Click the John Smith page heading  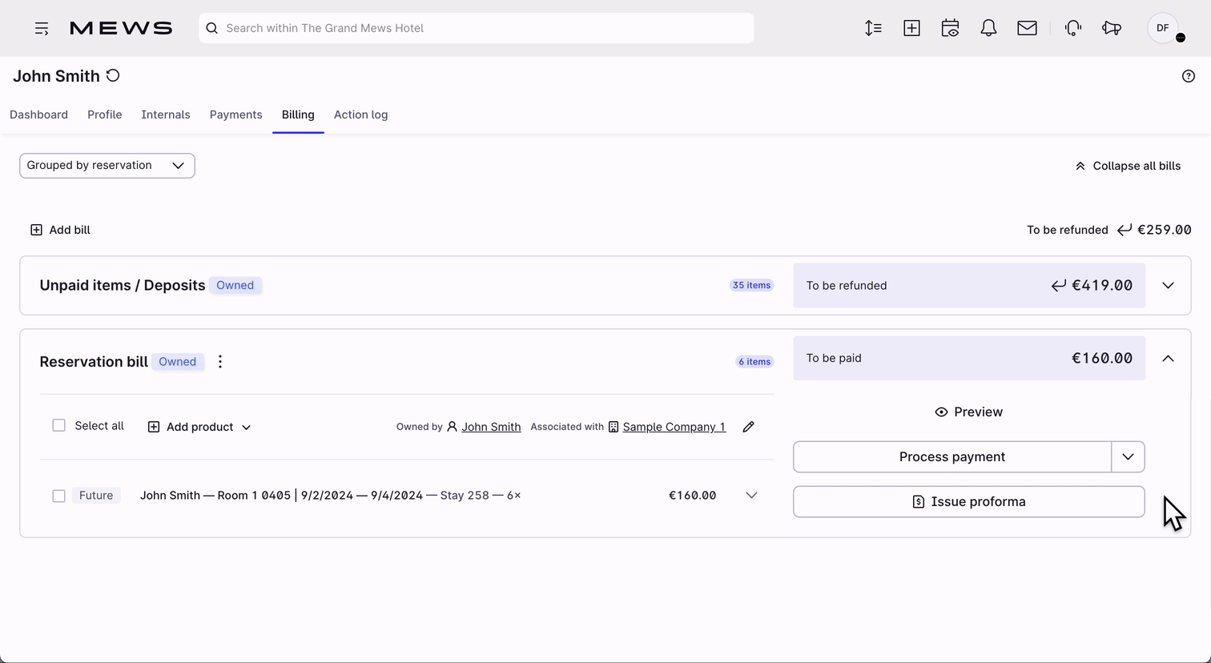click(x=56, y=76)
